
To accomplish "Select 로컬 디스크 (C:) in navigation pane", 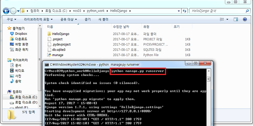I will tap(26, 97).
